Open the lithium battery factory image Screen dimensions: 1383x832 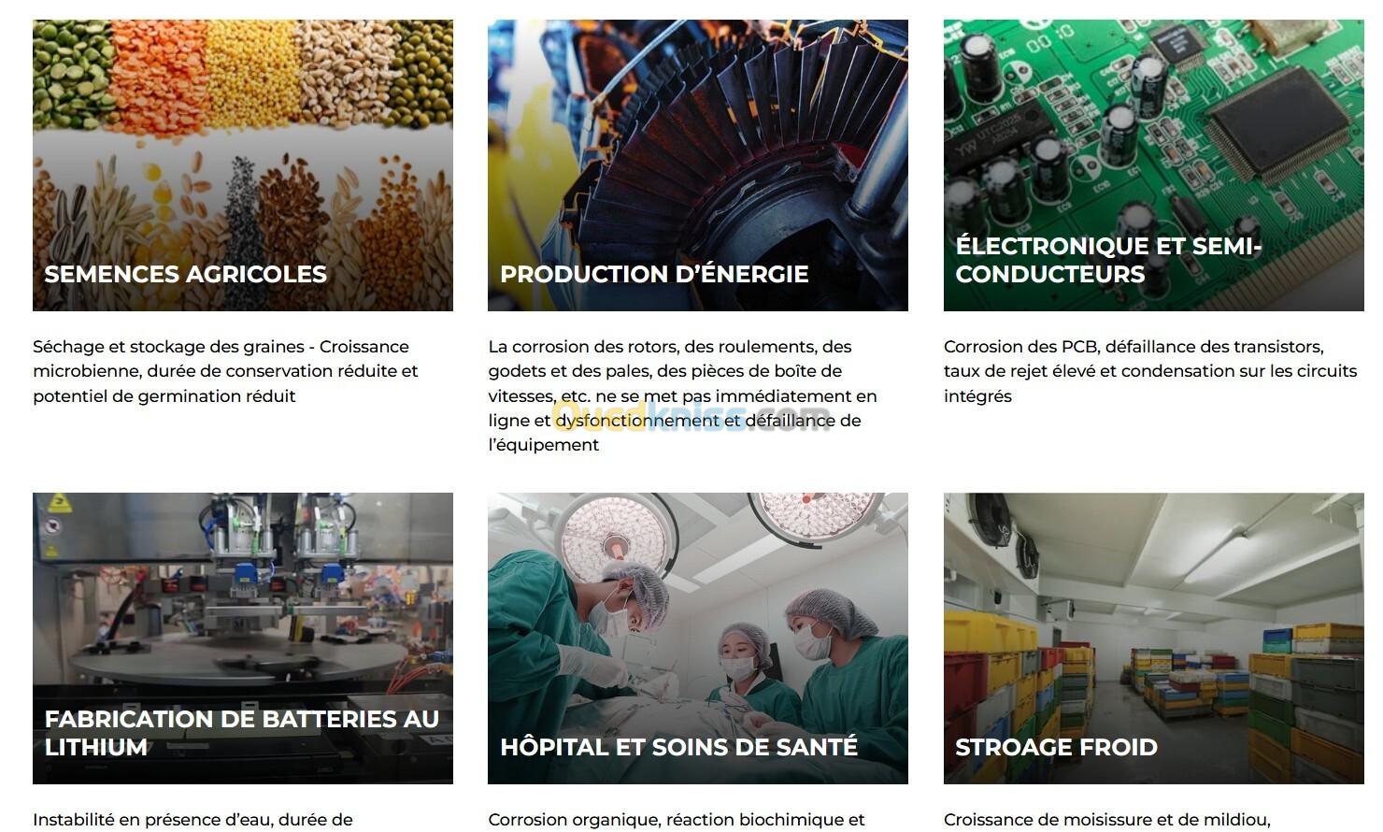[243, 638]
